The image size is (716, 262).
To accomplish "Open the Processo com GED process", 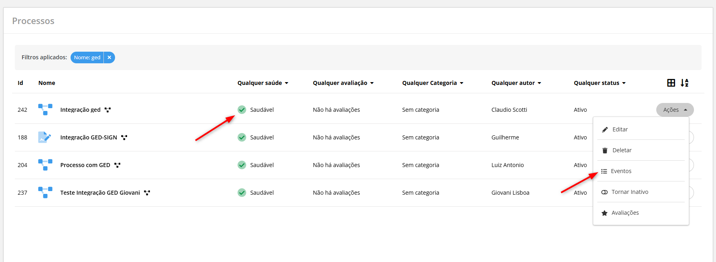I will tap(85, 165).
